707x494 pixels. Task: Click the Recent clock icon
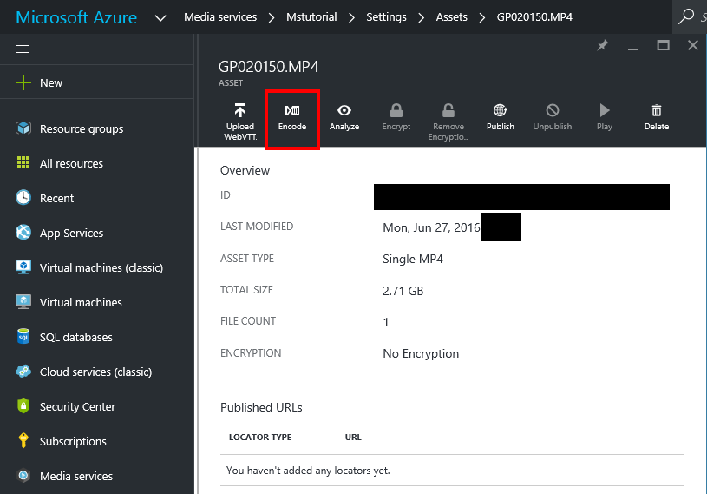click(23, 197)
